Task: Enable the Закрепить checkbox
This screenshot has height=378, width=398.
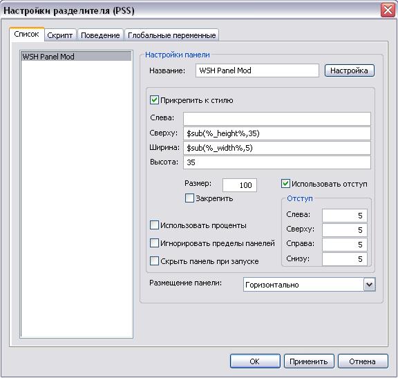Action: click(x=189, y=198)
